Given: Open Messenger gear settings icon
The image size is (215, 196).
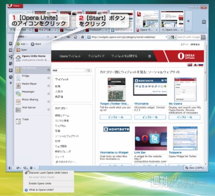Looking at the screenshot, I should coord(48,94).
